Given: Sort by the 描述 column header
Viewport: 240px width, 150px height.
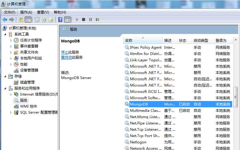Looking at the screenshot, I should click(169, 40).
